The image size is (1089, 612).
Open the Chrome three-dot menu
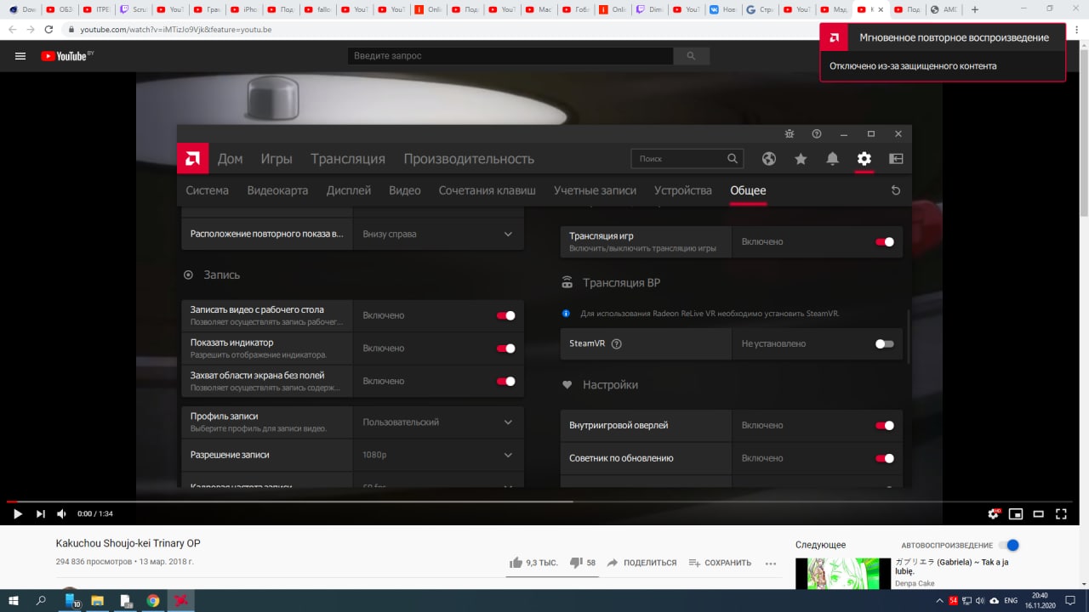point(1077,29)
